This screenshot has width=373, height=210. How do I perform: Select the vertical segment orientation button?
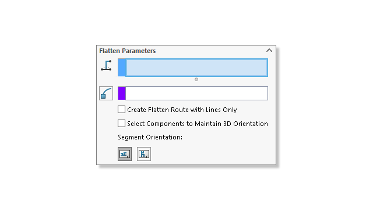[144, 154]
